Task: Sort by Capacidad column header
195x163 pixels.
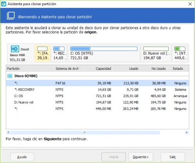Action: 99,69
